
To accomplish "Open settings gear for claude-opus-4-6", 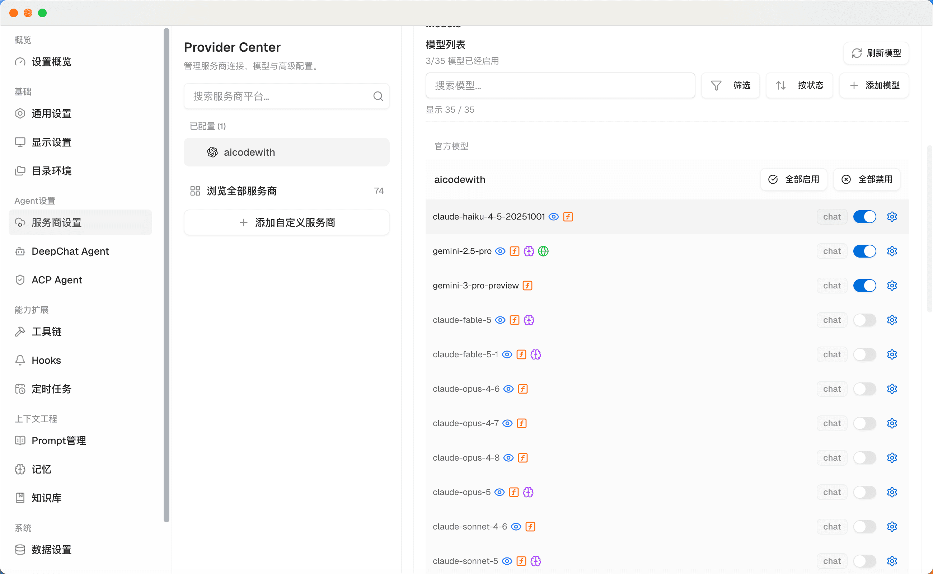I will 892,389.
